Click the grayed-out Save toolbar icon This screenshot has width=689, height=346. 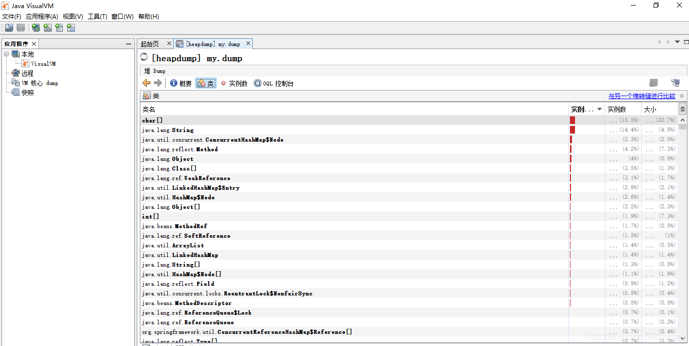21,28
